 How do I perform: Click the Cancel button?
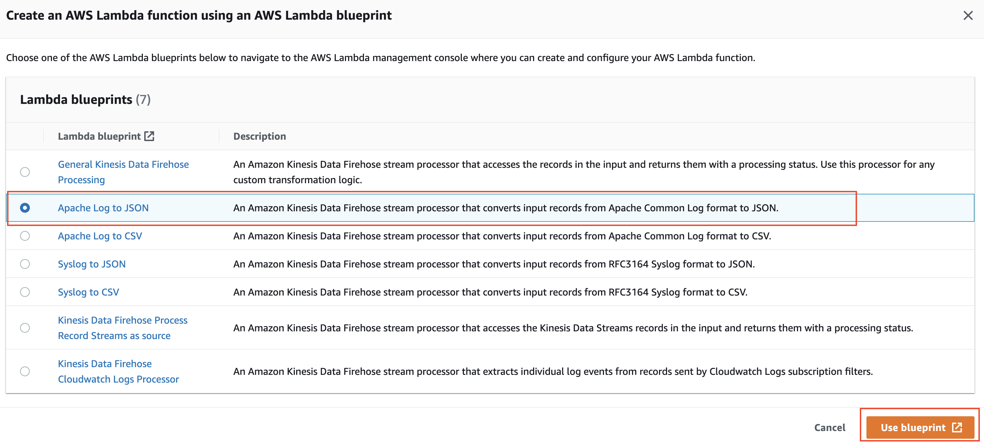829,428
